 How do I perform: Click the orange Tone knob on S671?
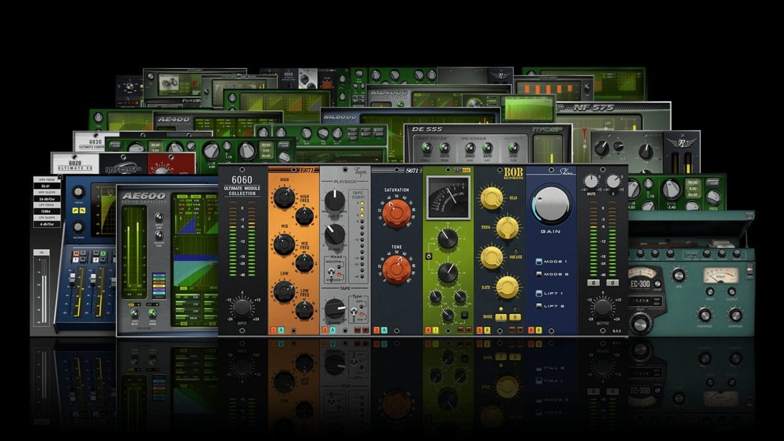pyautogui.click(x=396, y=270)
